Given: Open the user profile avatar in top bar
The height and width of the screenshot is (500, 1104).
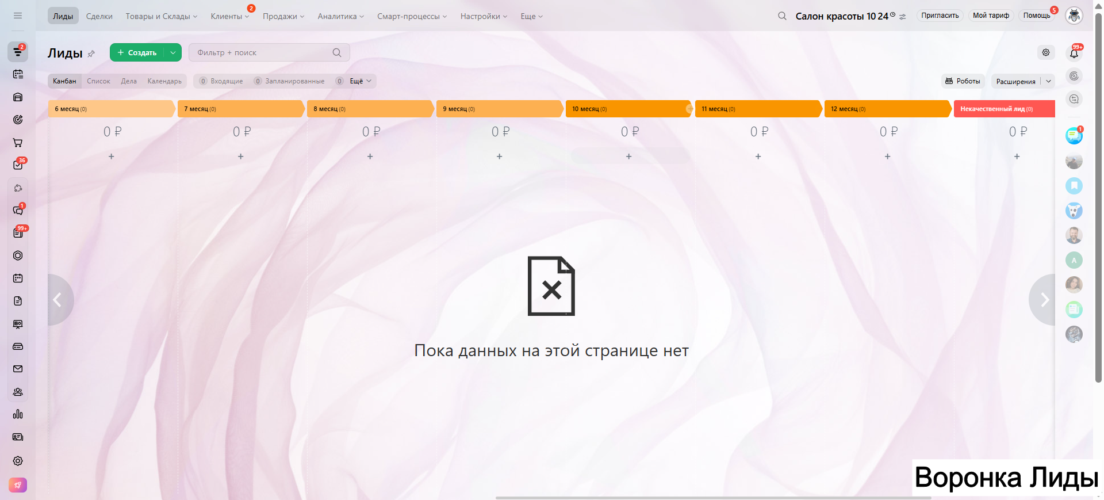Looking at the screenshot, I should point(1074,16).
